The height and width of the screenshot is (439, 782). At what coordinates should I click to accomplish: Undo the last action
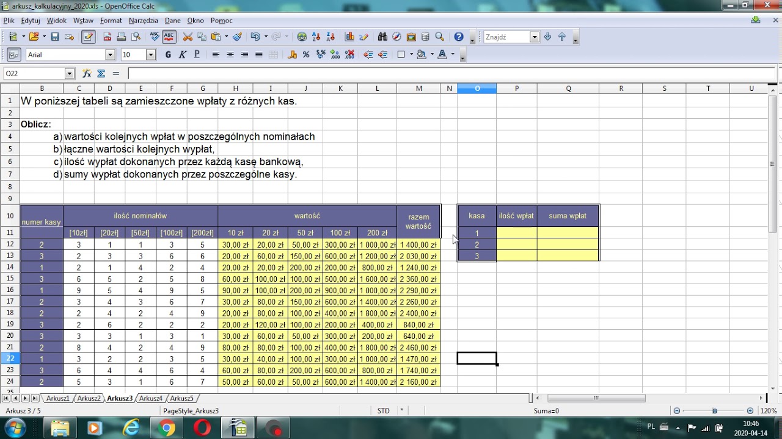pos(255,37)
